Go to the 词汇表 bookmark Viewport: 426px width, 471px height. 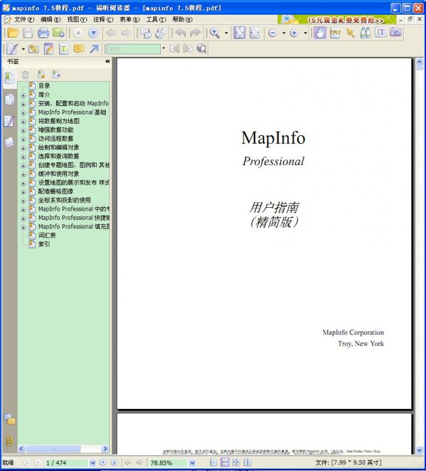pos(47,235)
